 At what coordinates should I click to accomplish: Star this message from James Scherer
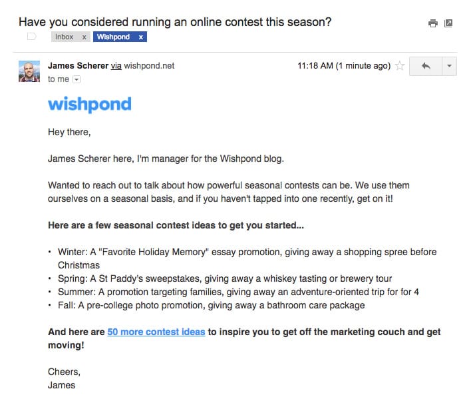tap(400, 66)
